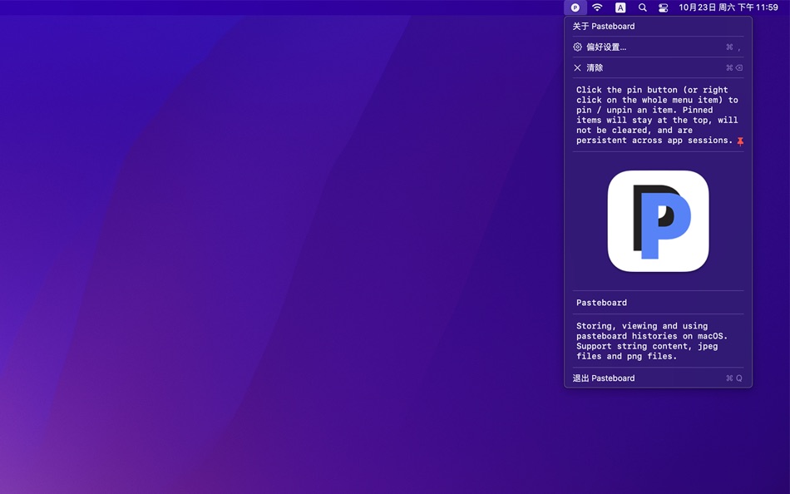Select 清除 to clear history
790x494 pixels.
pyautogui.click(x=658, y=67)
